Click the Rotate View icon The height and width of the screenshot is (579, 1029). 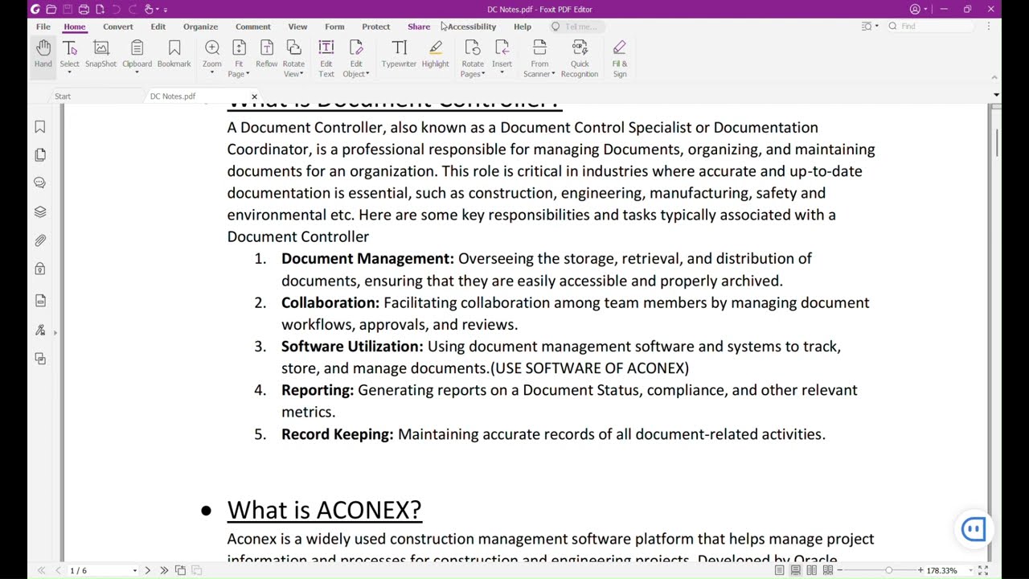click(293, 48)
